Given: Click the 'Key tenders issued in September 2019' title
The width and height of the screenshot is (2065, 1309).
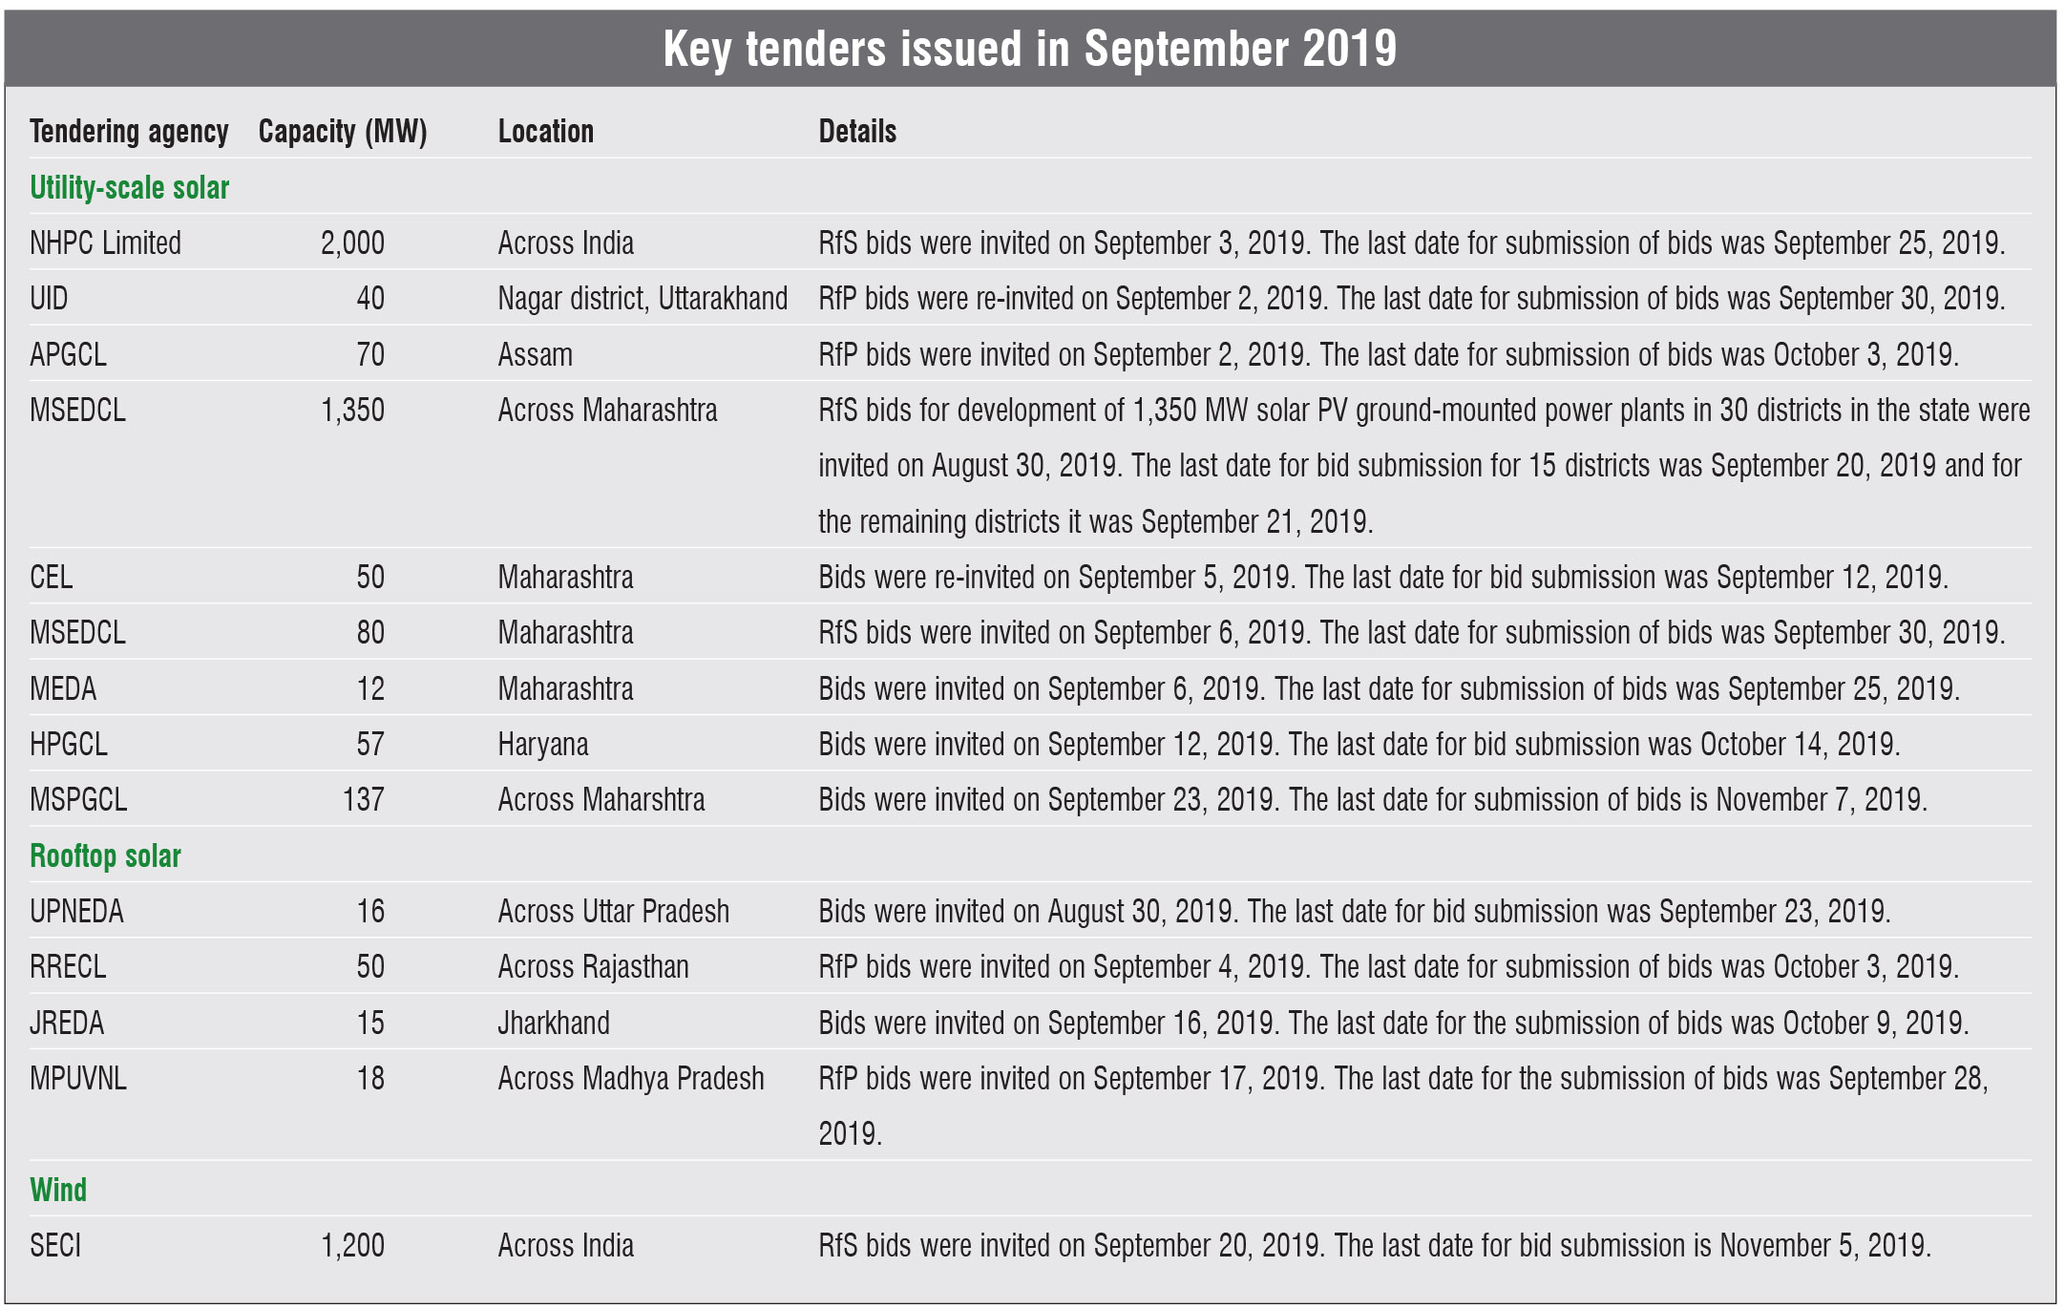Looking at the screenshot, I should click(1030, 49).
